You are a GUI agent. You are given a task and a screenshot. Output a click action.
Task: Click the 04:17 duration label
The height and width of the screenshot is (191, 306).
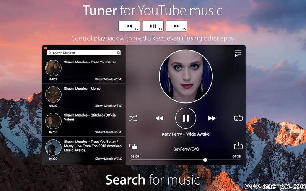pos(53,79)
